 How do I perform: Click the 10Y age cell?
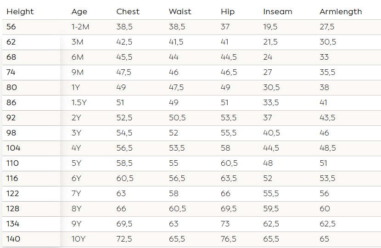(78, 239)
